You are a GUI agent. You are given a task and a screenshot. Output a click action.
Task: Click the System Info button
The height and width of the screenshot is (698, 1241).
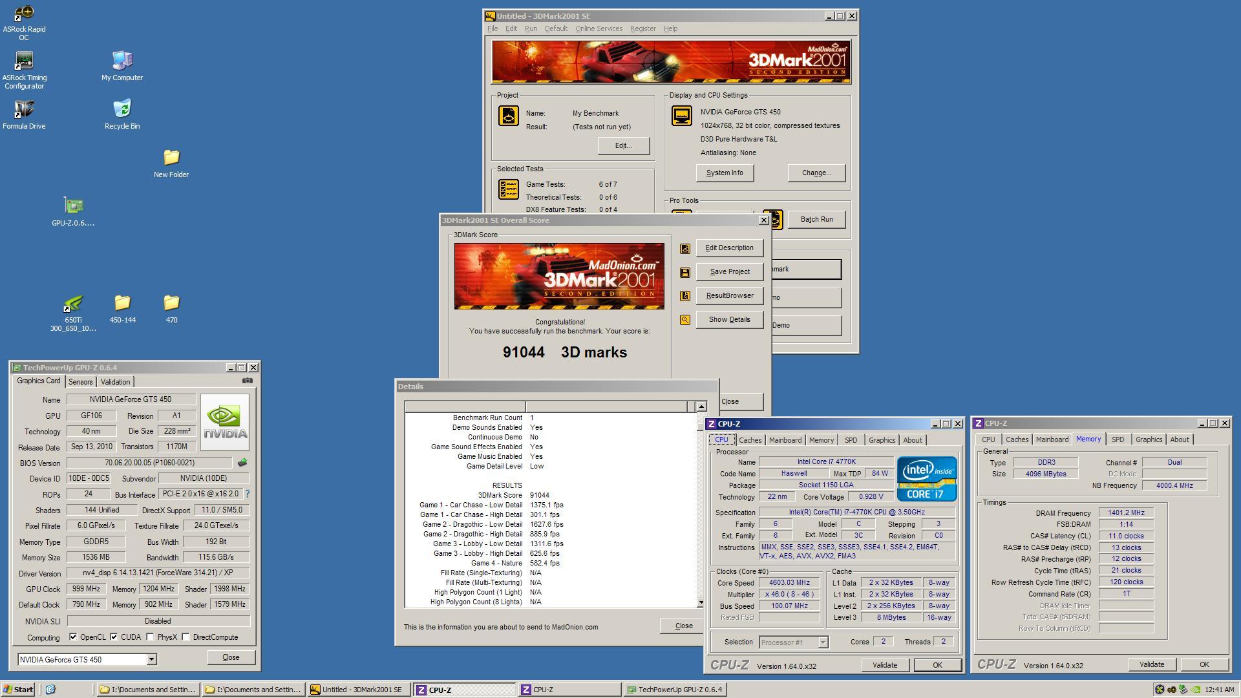point(725,173)
